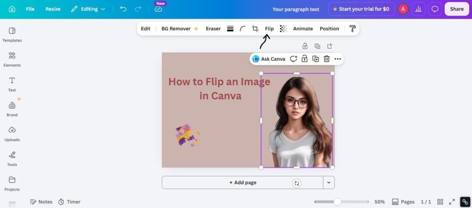Viewport: 472px width, 208px height.
Task: Open the Resize menu
Action: tap(53, 9)
